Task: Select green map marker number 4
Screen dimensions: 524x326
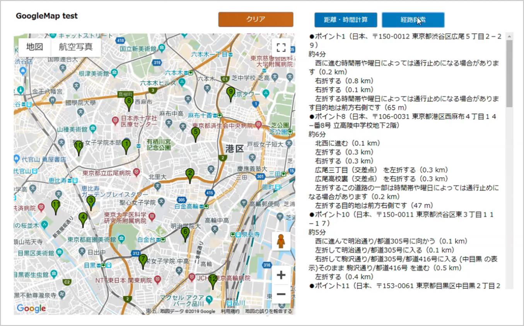Action: pyautogui.click(x=83, y=220)
